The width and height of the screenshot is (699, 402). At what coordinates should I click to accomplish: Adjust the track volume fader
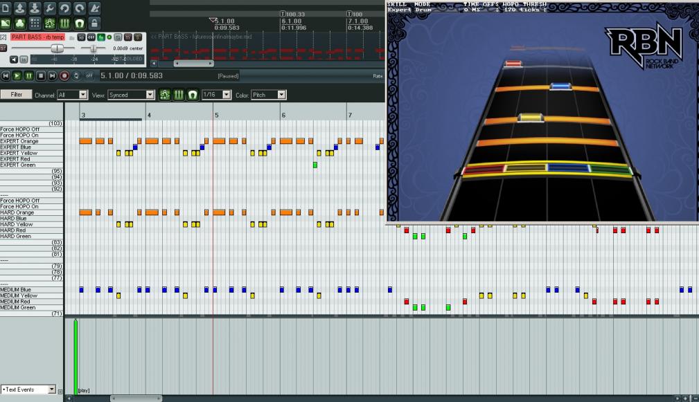pos(57,48)
